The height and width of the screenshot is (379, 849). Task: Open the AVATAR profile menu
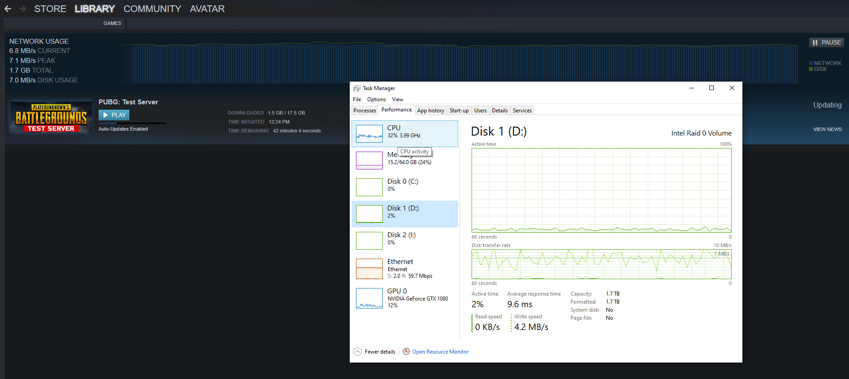[207, 8]
